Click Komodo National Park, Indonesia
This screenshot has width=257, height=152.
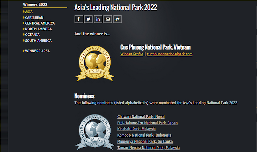click(x=144, y=135)
